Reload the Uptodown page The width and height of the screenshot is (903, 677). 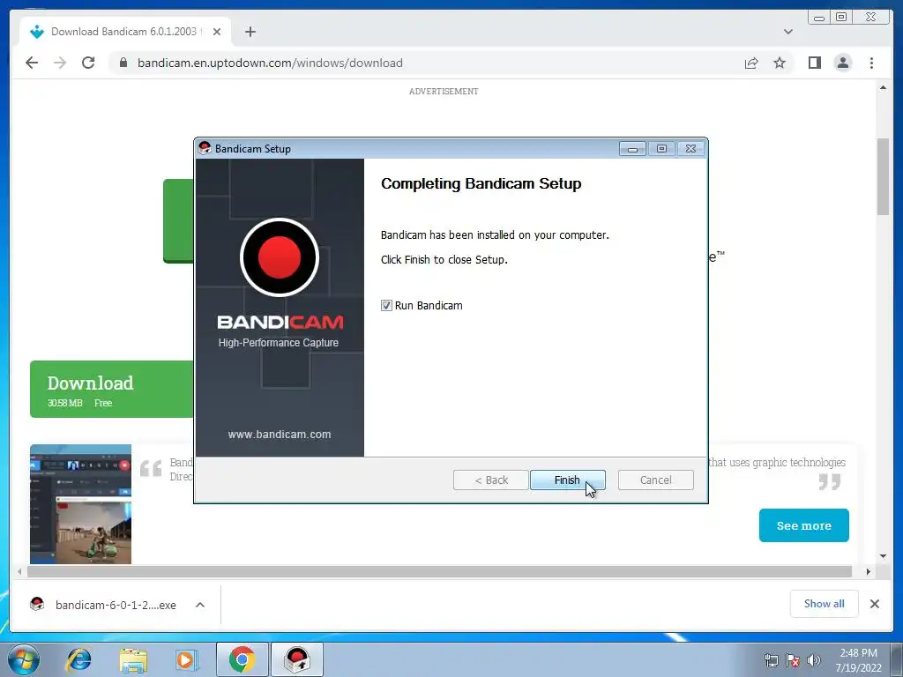coord(88,63)
